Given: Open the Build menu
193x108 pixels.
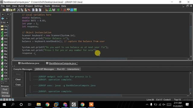Looking at the screenshot, I should pyautogui.click(x=21, y=6).
